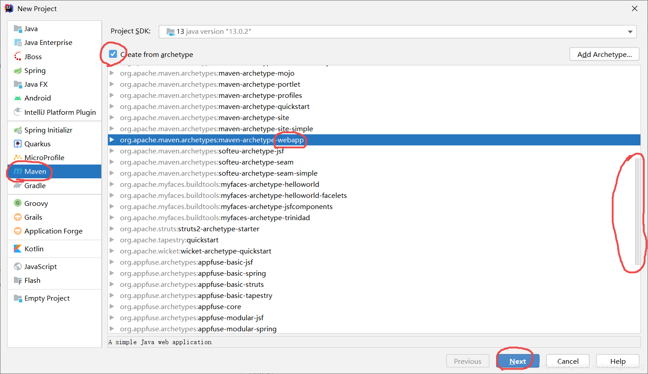The height and width of the screenshot is (374, 648).
Task: Click the JavaScript globe icon
Action: 18,266
